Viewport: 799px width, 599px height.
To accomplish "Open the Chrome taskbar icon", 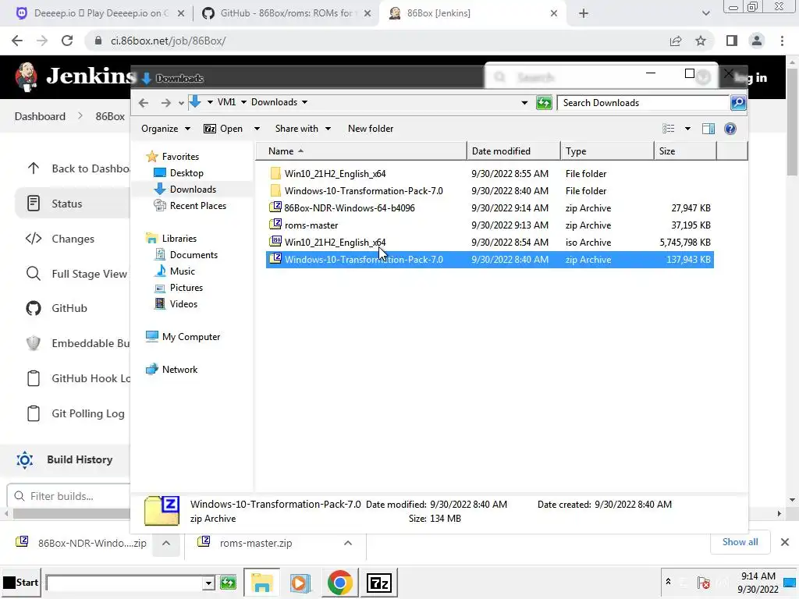I will 340,582.
